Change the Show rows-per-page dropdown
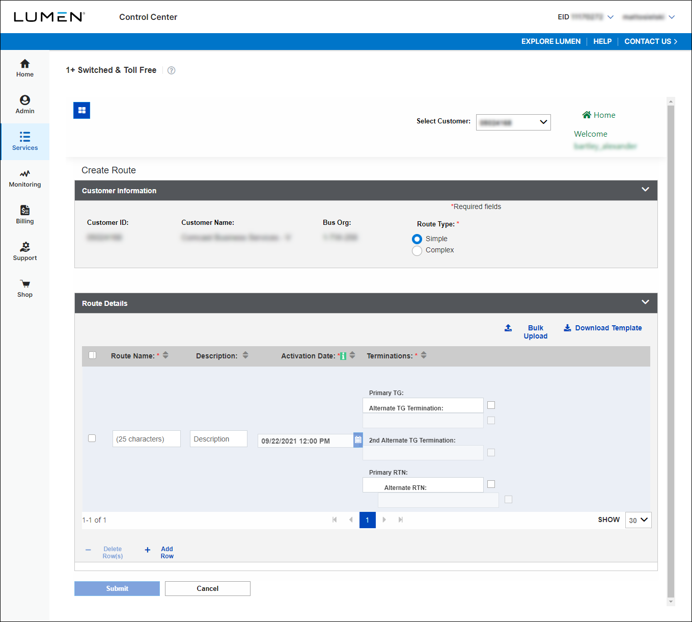 pyautogui.click(x=638, y=520)
